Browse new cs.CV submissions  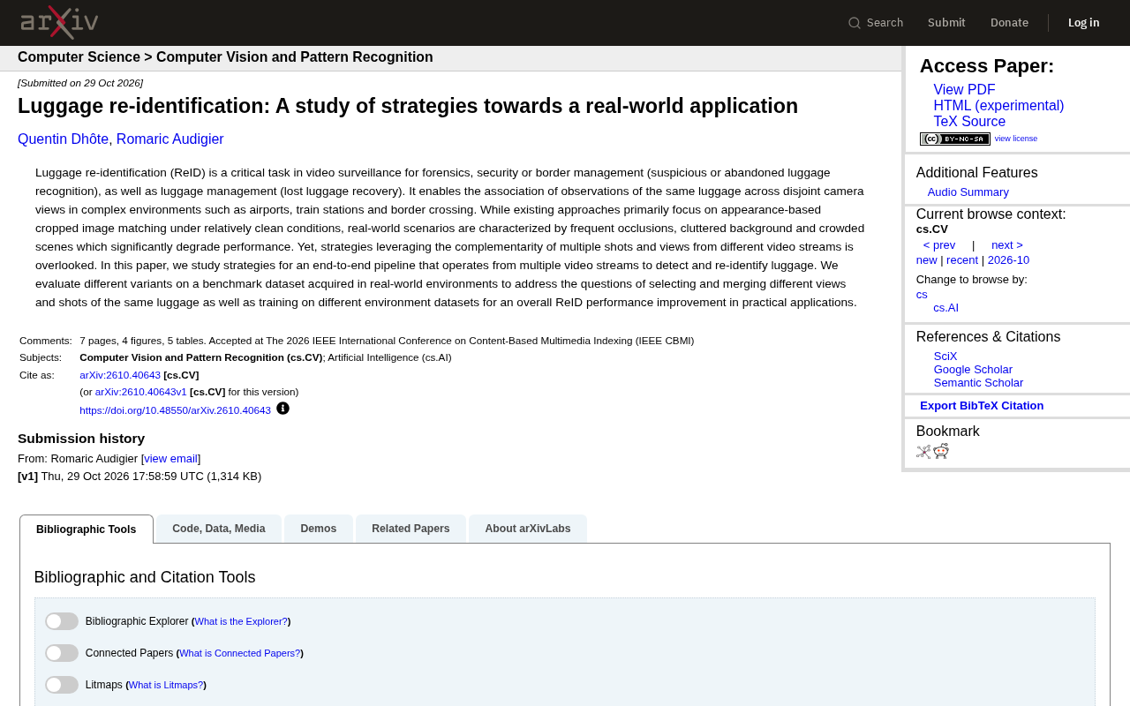927,260
